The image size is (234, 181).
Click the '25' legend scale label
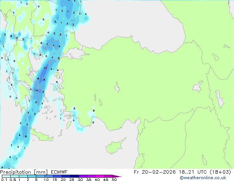tap(72, 180)
